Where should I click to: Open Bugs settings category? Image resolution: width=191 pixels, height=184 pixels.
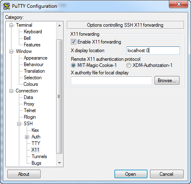point(36,163)
